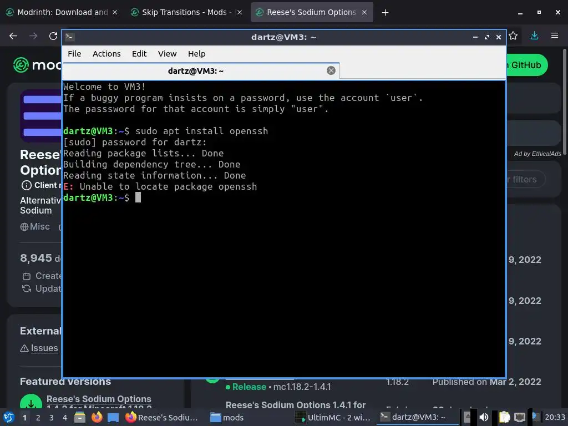The height and width of the screenshot is (426, 568).
Task: Open the terminal View menu
Action: [167, 54]
